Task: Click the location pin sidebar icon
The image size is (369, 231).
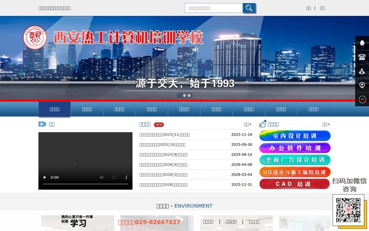Action: [362, 85]
